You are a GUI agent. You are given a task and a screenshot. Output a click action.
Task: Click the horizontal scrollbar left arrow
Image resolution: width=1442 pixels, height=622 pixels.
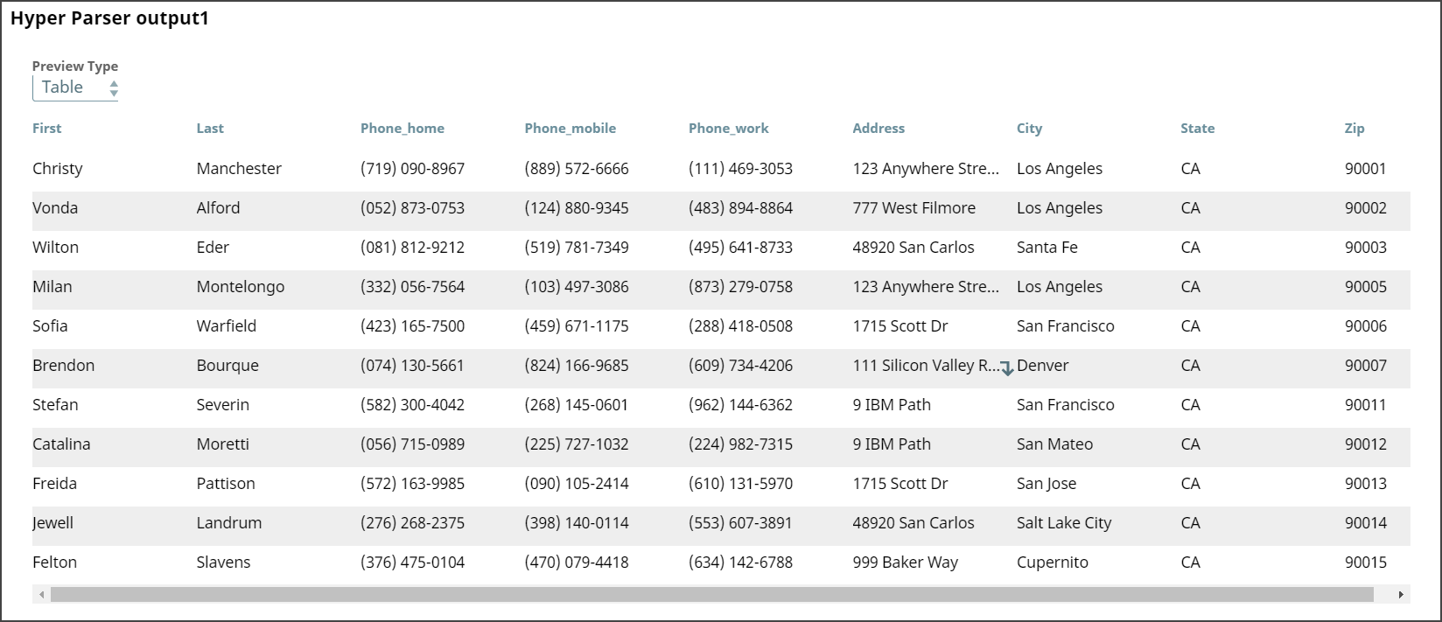click(41, 595)
